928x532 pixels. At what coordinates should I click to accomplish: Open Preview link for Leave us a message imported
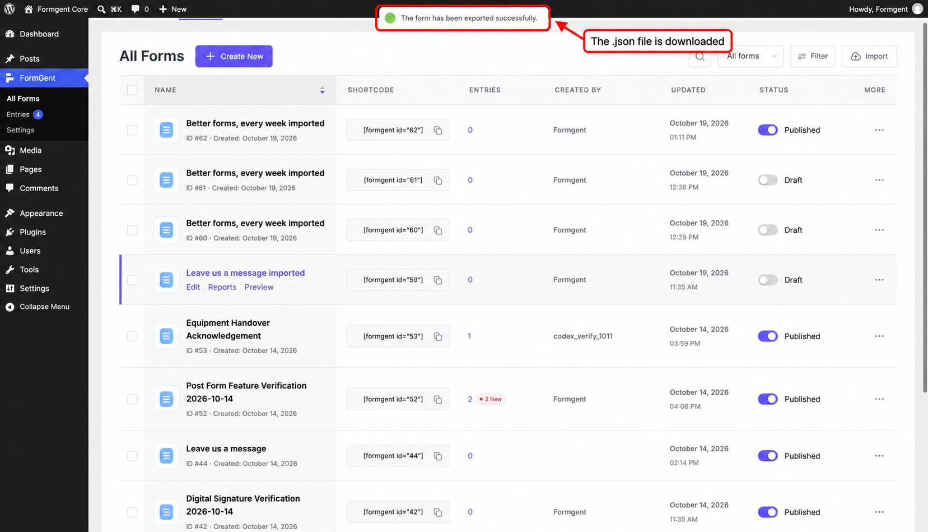point(259,287)
